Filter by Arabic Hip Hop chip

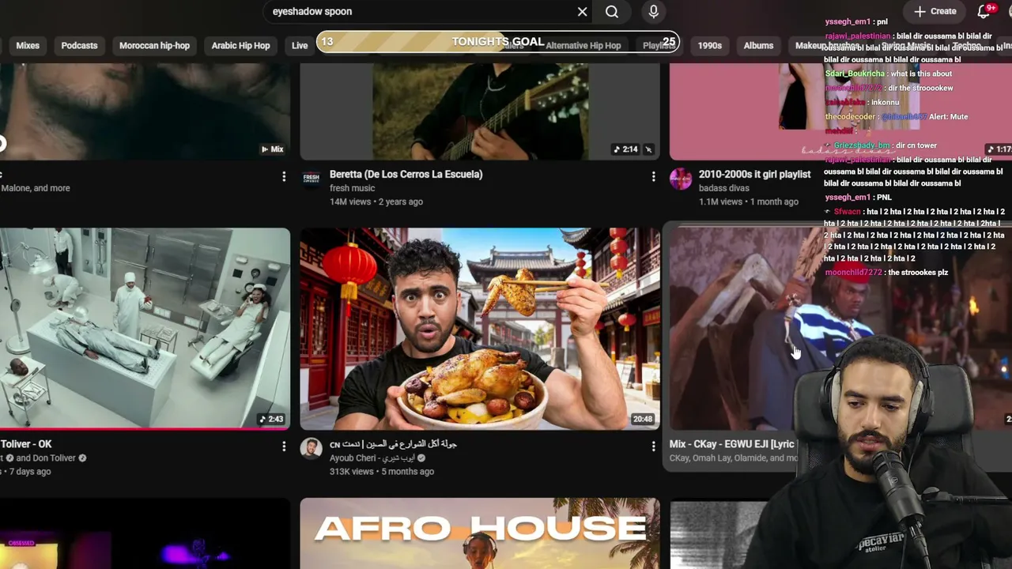click(240, 45)
